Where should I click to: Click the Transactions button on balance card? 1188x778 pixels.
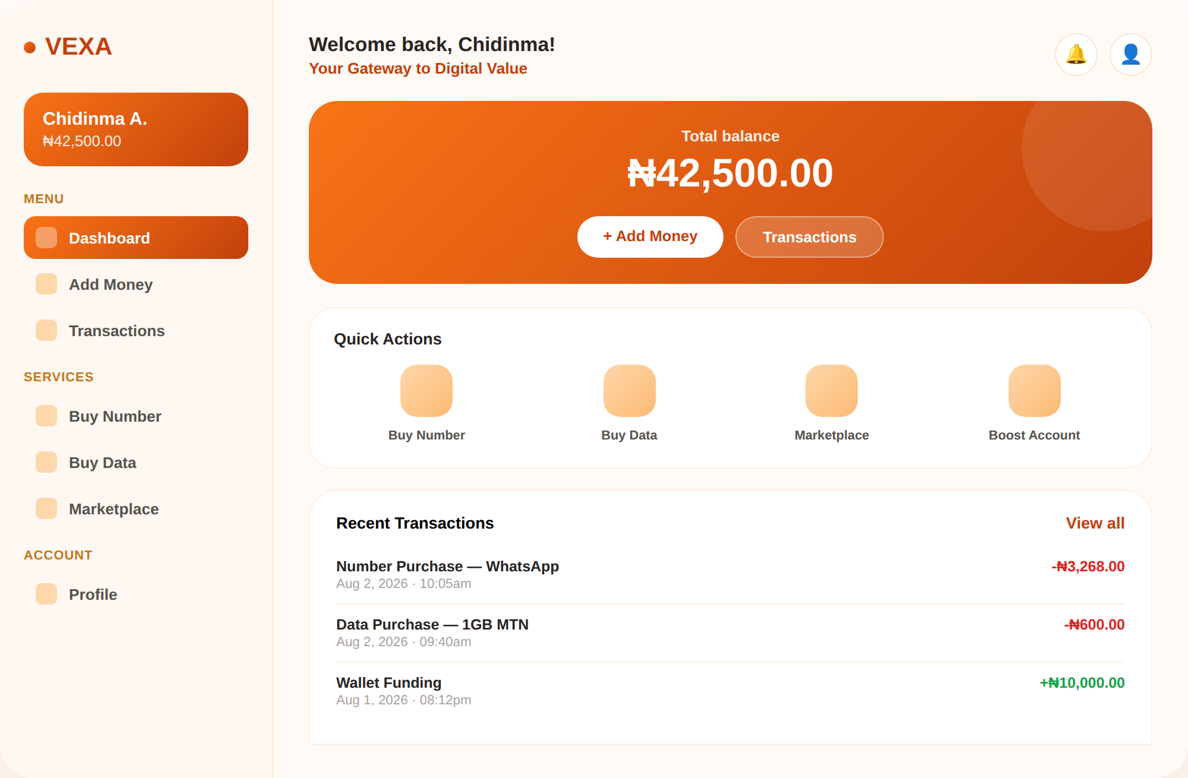click(x=810, y=237)
